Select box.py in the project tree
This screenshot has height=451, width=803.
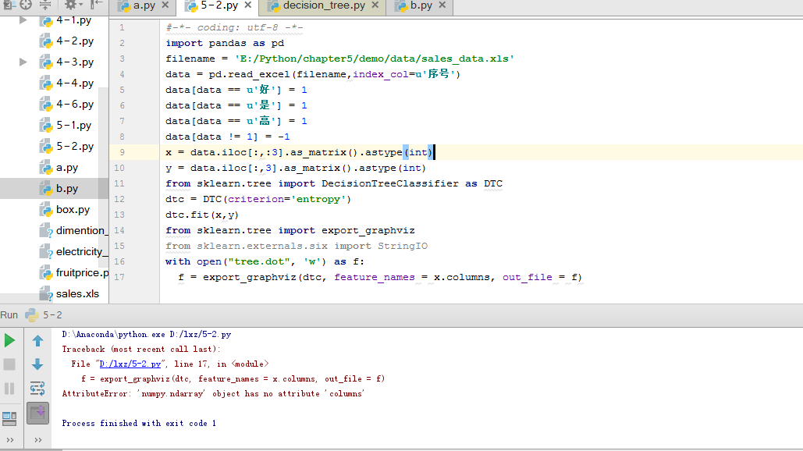click(73, 209)
